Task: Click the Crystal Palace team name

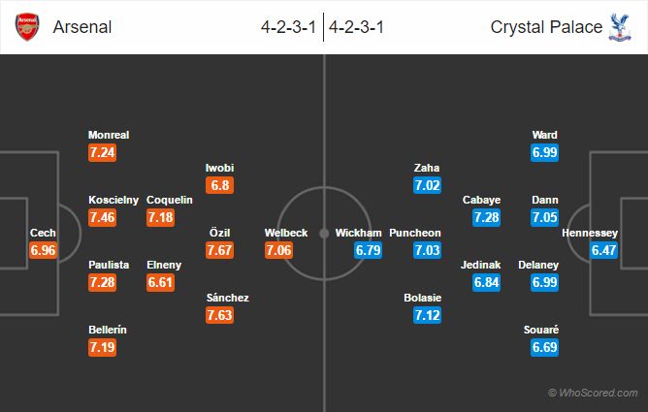Action: (544, 27)
